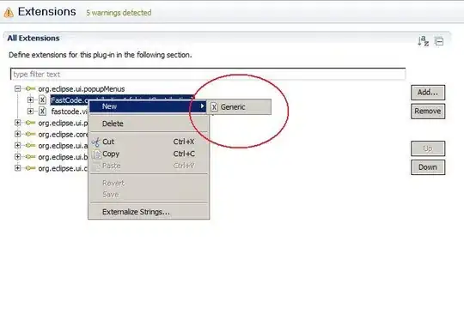
Task: Select the org.eclipse.ui.c tree row
Action: pos(63,168)
